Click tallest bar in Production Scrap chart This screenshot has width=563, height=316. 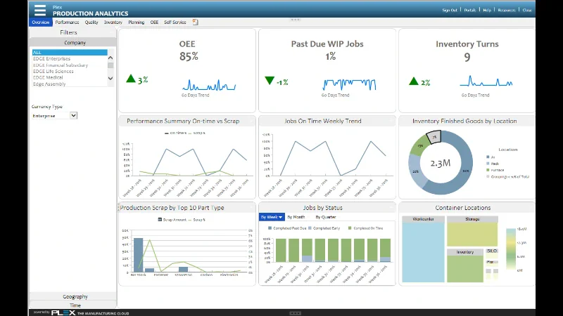click(x=138, y=255)
